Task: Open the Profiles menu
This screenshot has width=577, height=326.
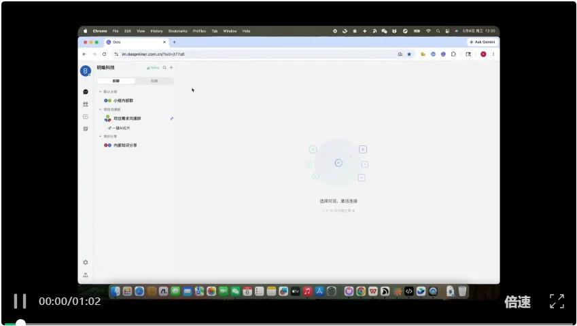Action: 199,31
